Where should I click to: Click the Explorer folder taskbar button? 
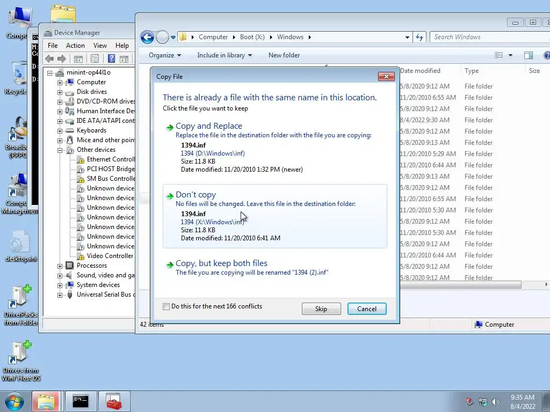[46, 401]
